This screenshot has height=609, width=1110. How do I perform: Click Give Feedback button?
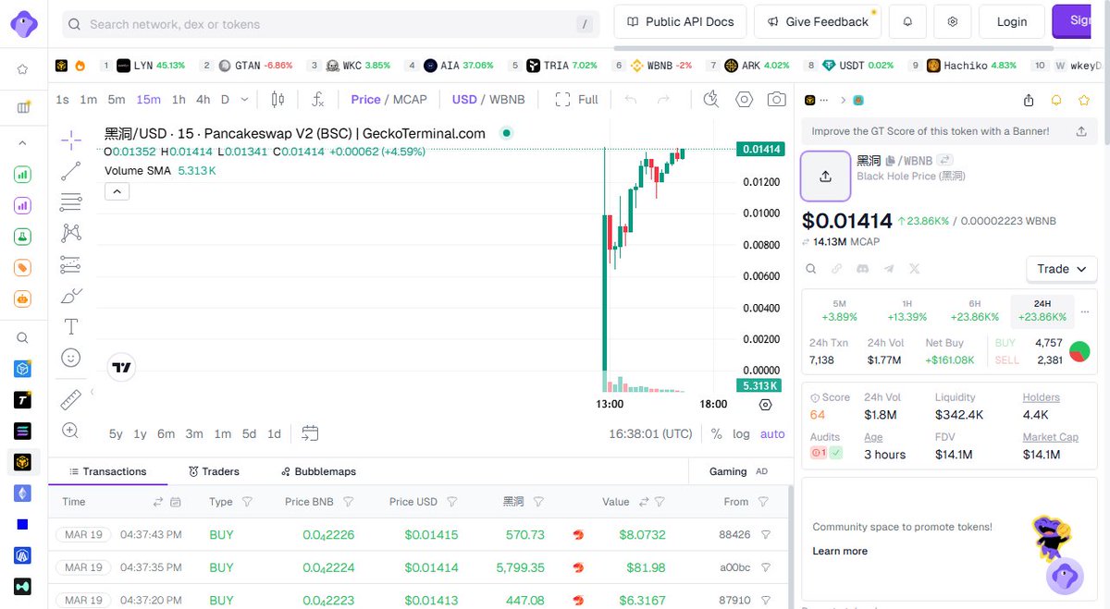point(818,21)
